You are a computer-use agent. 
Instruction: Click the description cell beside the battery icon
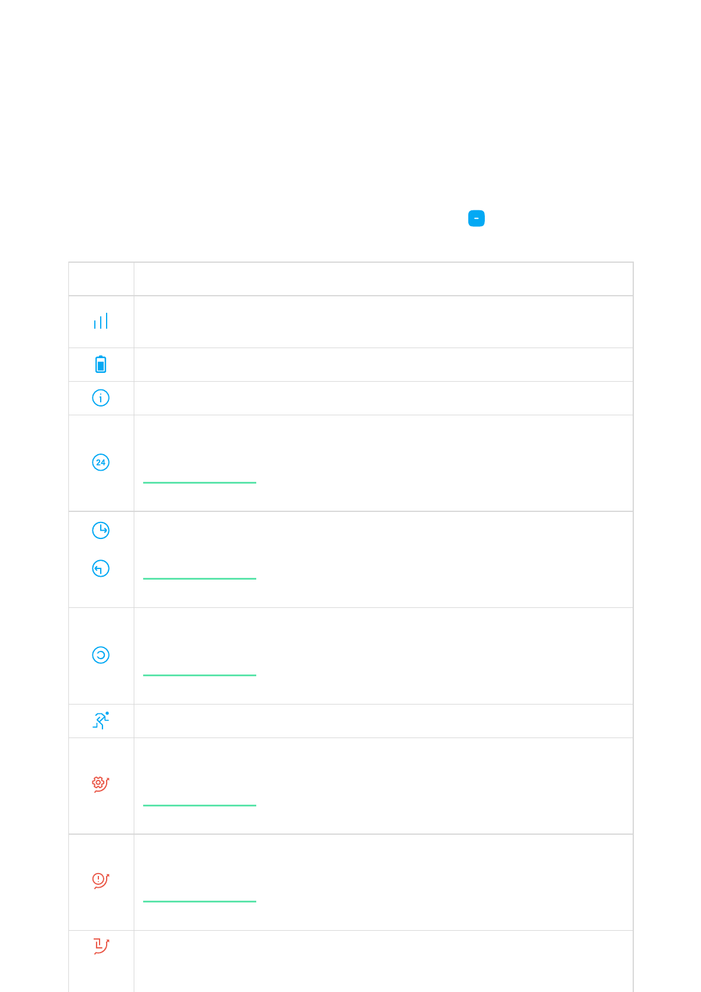pyautogui.click(x=383, y=365)
